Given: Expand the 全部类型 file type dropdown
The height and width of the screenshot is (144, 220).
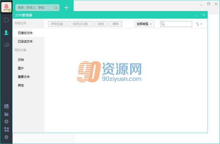Looking at the screenshot, I should coord(144,24).
